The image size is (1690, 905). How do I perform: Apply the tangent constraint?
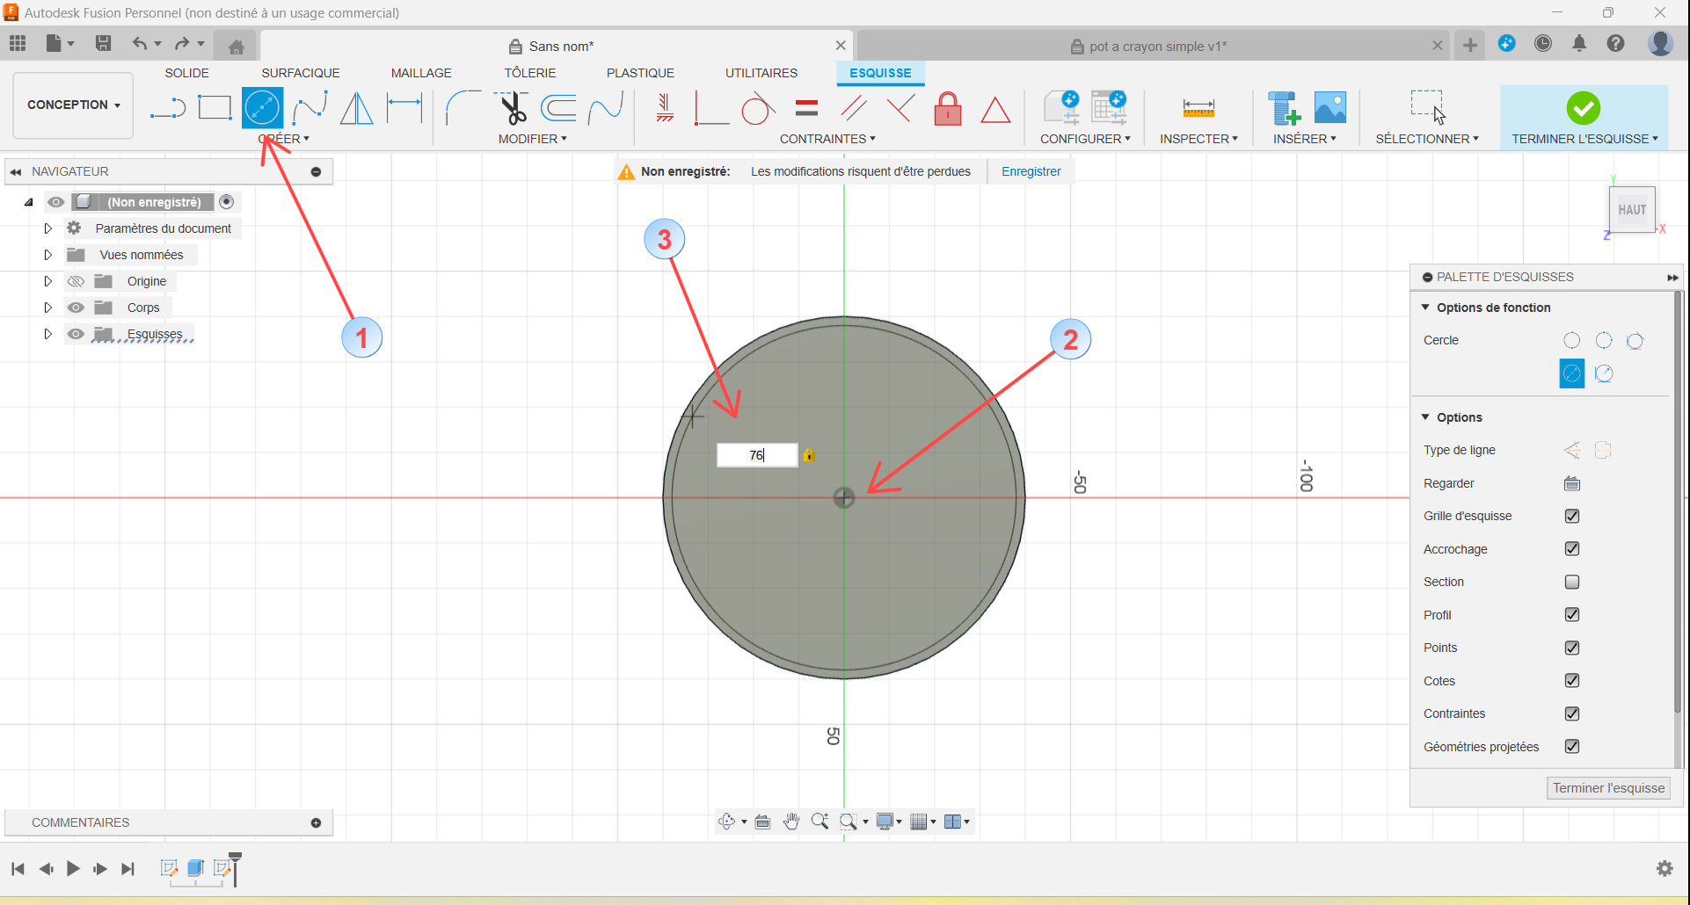pos(758,108)
